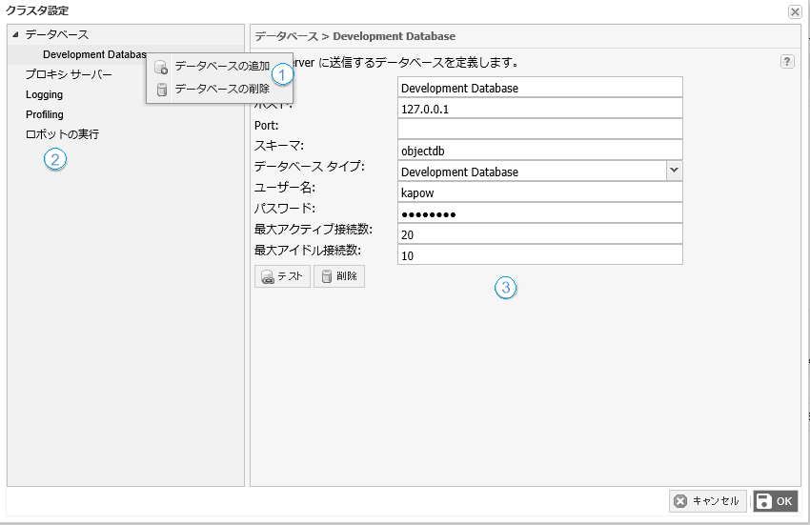Click the trash icon for データベースの削除
Screen dimensions: 810x525
(x=161, y=90)
